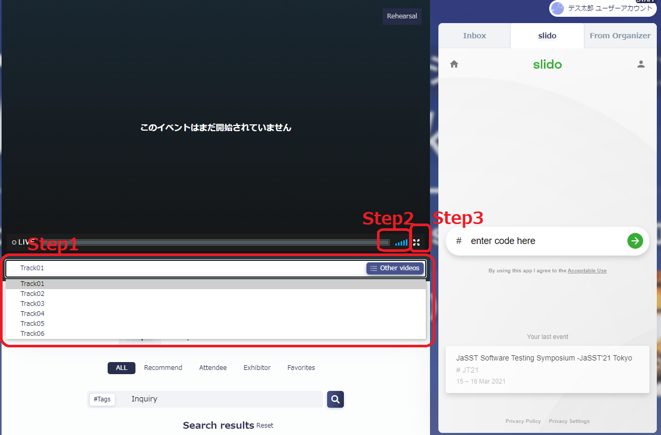This screenshot has width=661, height=435.
Task: Click the signal bars quality icon
Action: coord(401,242)
